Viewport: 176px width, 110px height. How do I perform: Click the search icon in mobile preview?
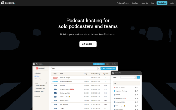pos(135,77)
